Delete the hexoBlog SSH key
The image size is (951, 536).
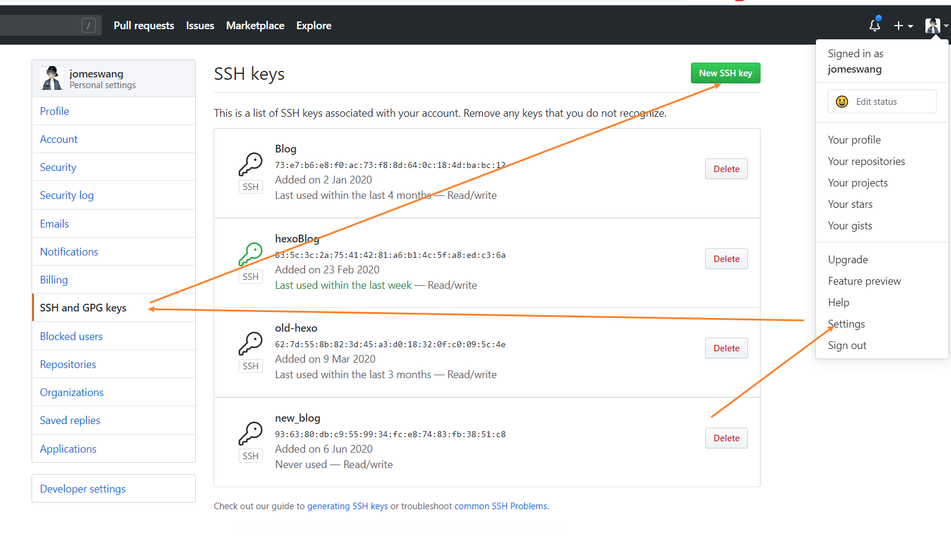(727, 259)
